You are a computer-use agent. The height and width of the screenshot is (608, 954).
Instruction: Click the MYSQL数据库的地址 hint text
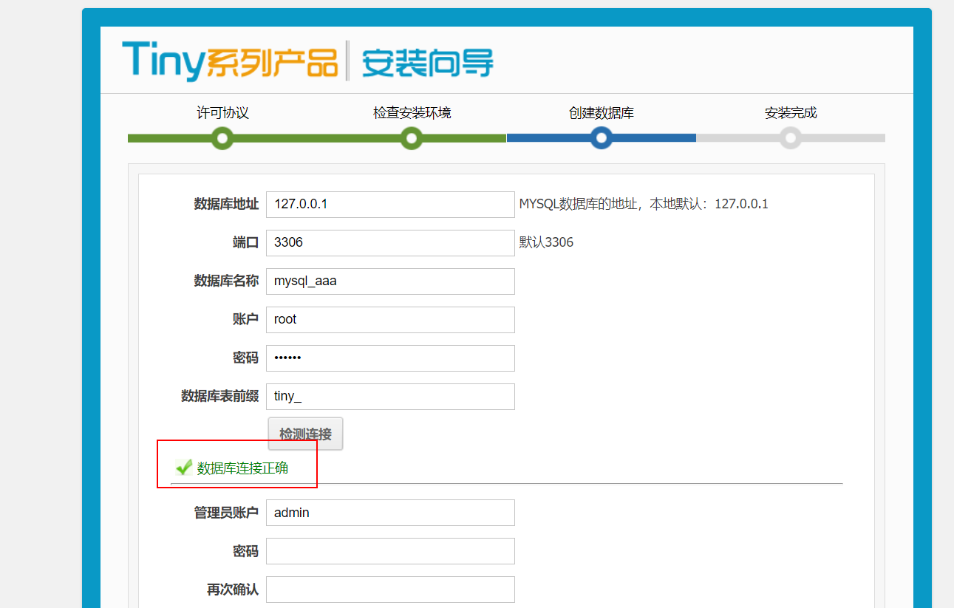644,204
